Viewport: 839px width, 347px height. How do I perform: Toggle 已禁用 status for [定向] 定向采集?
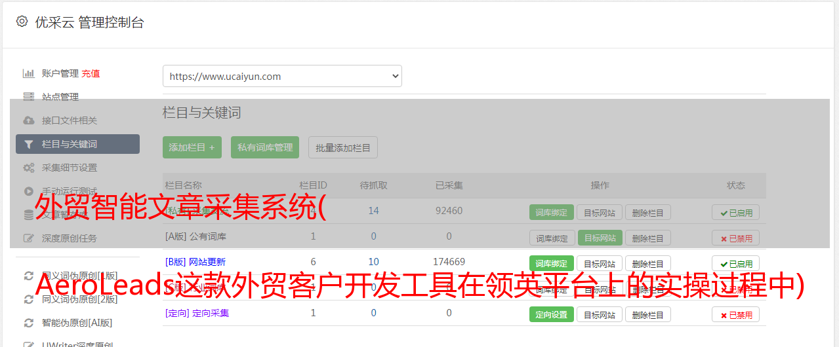[736, 314]
